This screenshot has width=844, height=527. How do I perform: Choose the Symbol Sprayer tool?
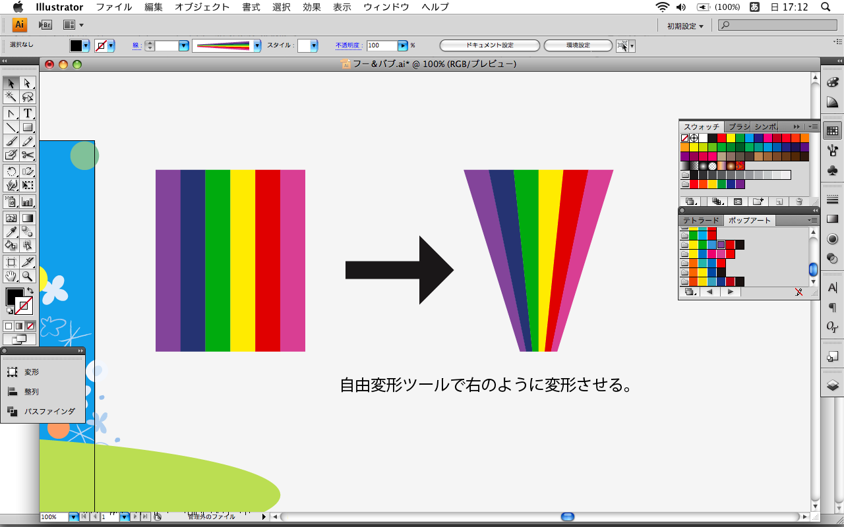(x=11, y=202)
